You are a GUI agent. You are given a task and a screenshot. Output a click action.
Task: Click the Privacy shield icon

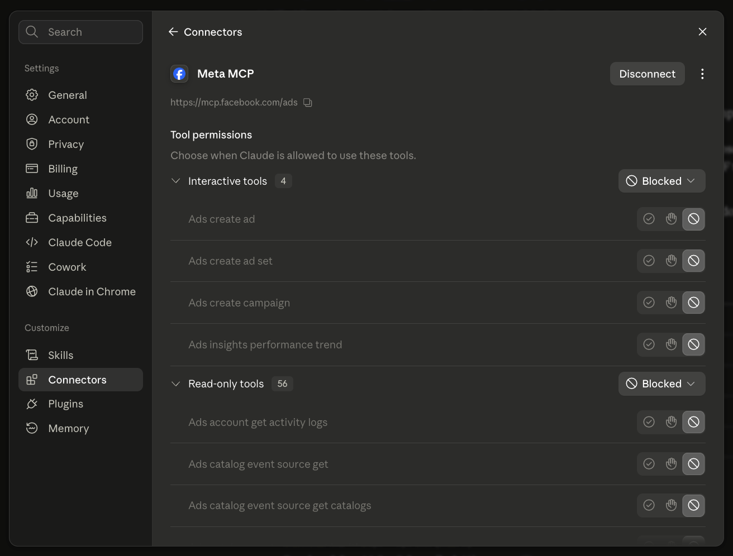click(x=32, y=144)
